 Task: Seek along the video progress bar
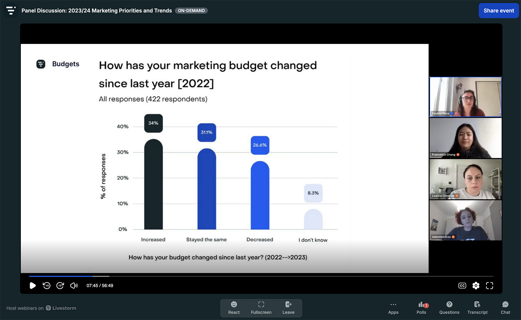pos(261,276)
